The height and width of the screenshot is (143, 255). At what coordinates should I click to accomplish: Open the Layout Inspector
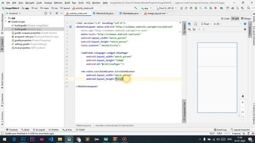[x=240, y=130]
